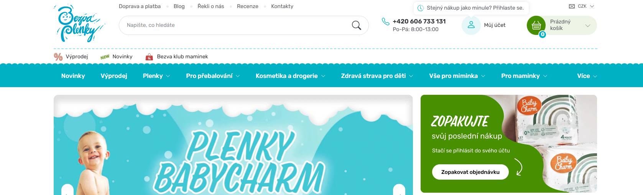643x195 pixels.
Task: Open the Doprava a platba link
Action: [x=140, y=7]
